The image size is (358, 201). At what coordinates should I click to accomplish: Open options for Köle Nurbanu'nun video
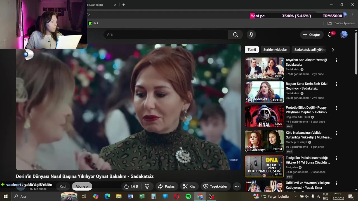point(336,133)
